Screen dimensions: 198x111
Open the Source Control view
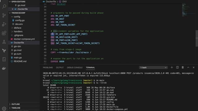(4, 15)
